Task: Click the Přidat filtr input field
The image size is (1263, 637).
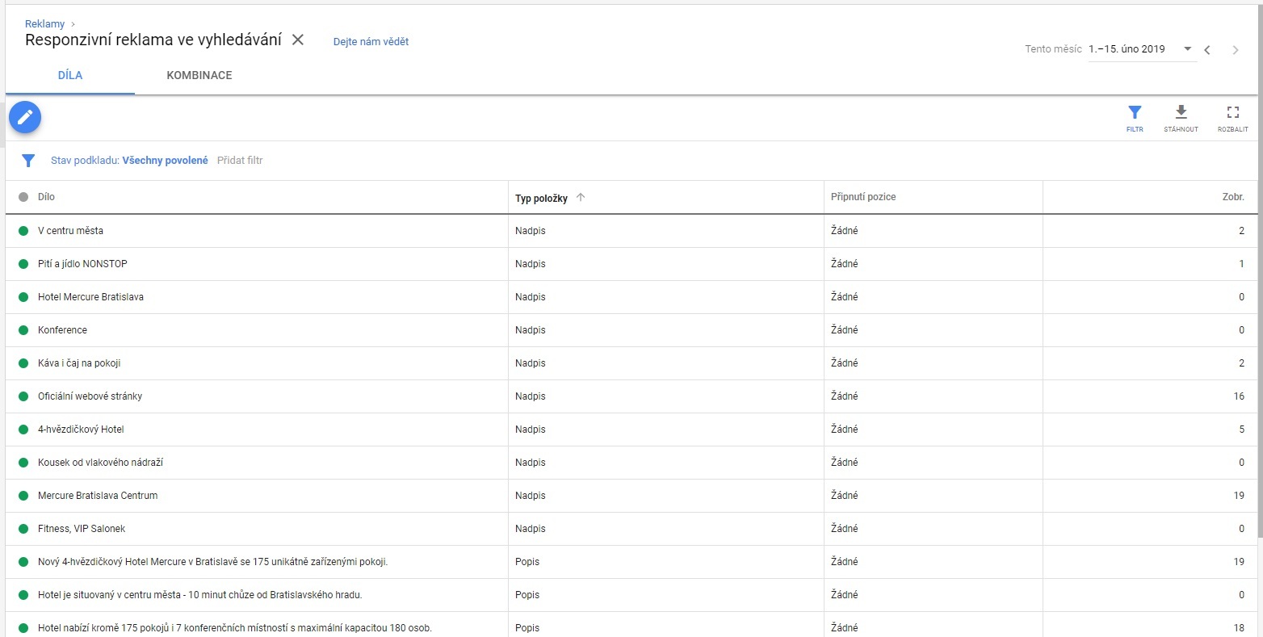Action: coord(240,161)
